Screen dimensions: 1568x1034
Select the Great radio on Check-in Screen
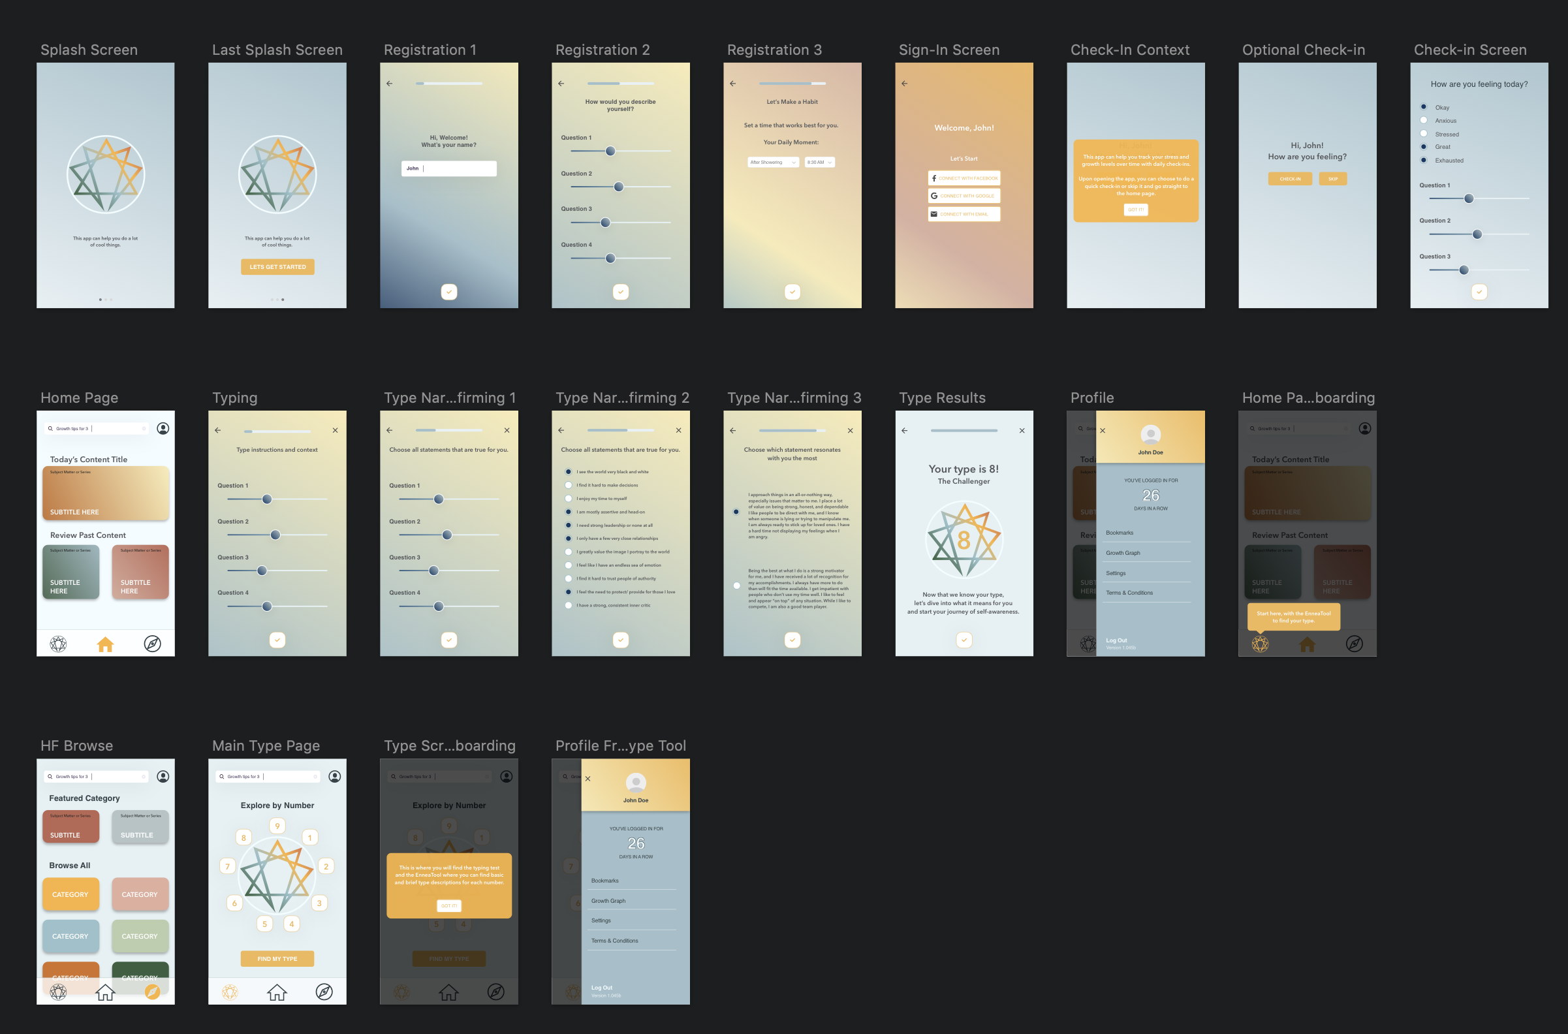click(x=1424, y=147)
